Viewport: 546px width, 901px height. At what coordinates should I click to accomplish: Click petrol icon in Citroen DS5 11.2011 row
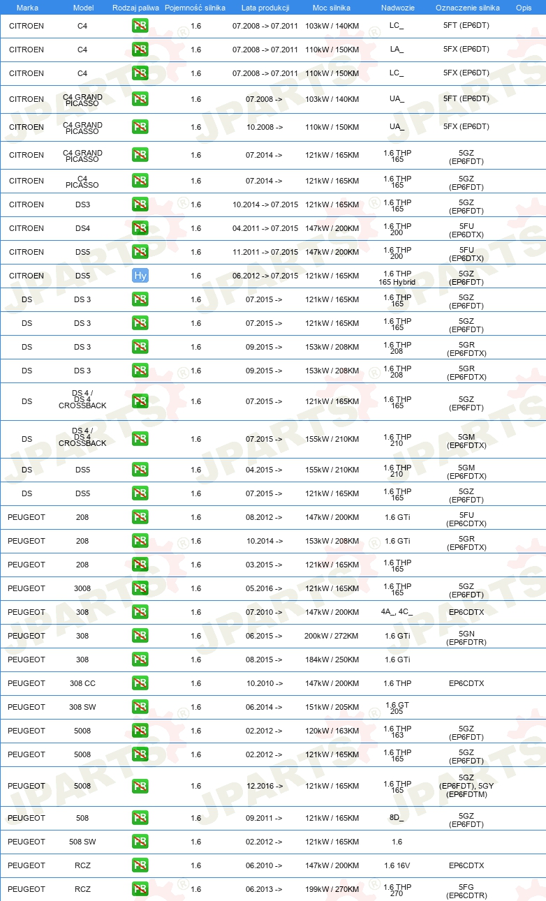point(140,252)
